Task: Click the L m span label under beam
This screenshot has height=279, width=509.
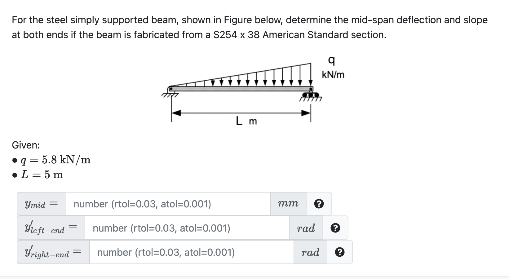Action: click(246, 121)
